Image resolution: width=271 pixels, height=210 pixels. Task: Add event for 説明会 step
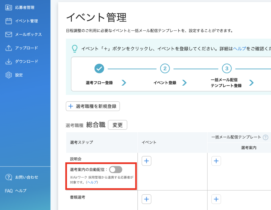(x=146, y=161)
